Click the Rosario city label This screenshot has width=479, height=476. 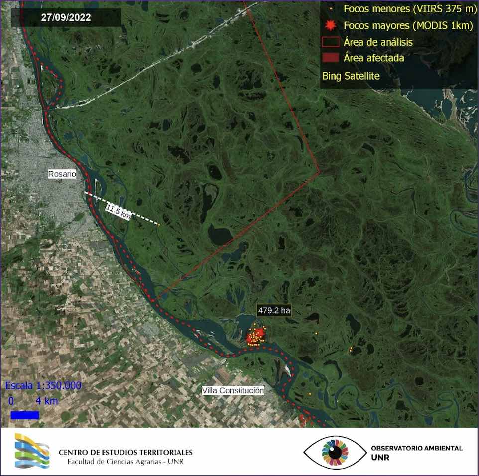point(62,174)
